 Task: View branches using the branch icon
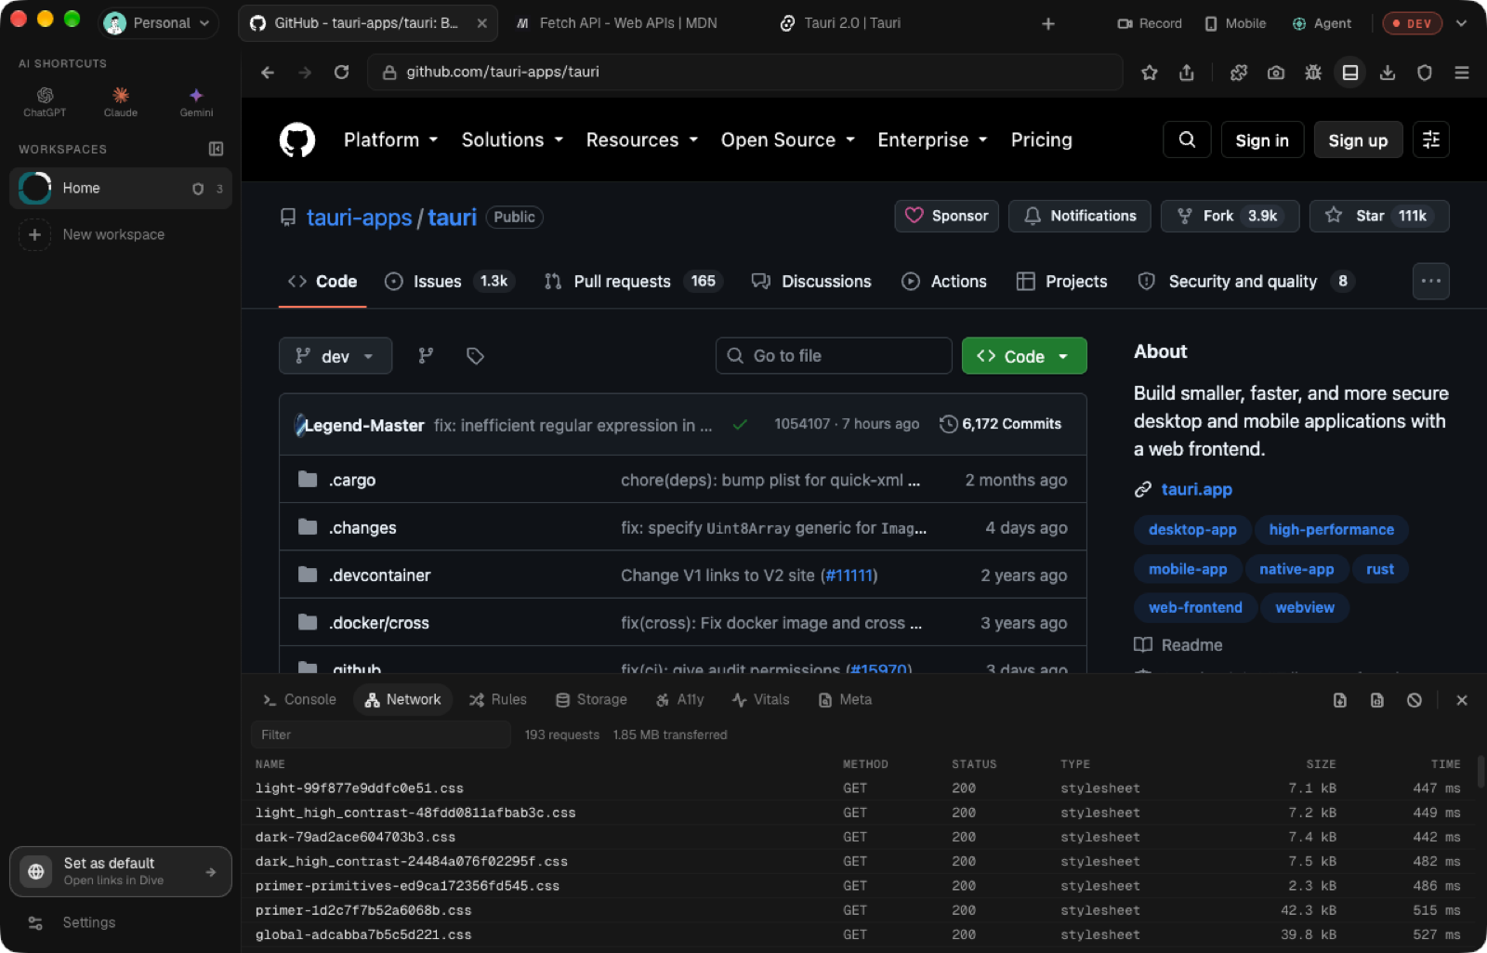pyautogui.click(x=426, y=356)
